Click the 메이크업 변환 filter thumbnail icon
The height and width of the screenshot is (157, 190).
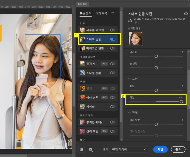(82, 48)
